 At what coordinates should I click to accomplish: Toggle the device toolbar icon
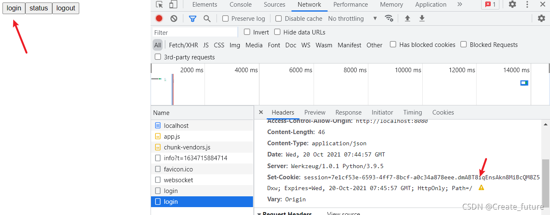coord(173,5)
